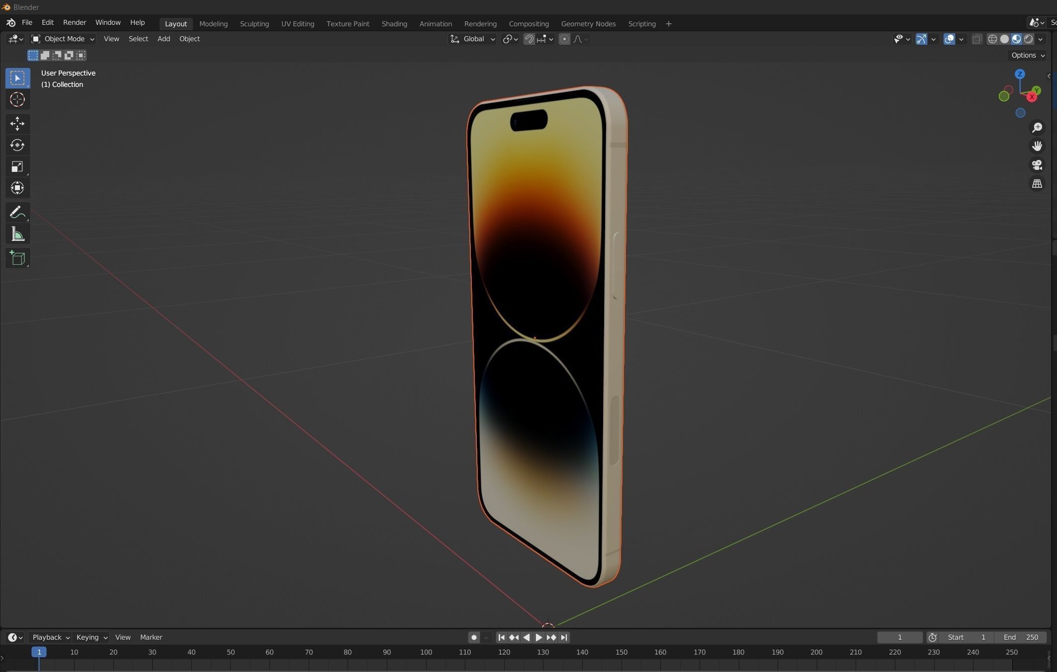Select the Select Box tool

[17, 78]
